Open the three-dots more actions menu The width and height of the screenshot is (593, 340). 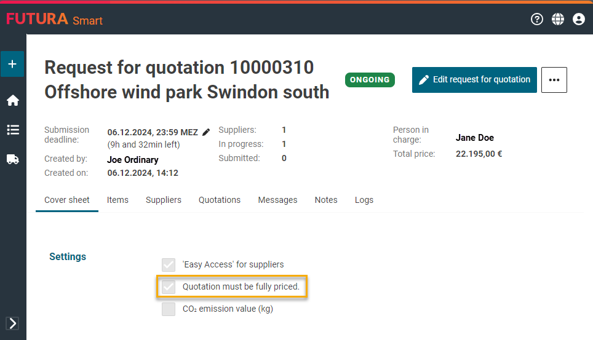coord(554,80)
